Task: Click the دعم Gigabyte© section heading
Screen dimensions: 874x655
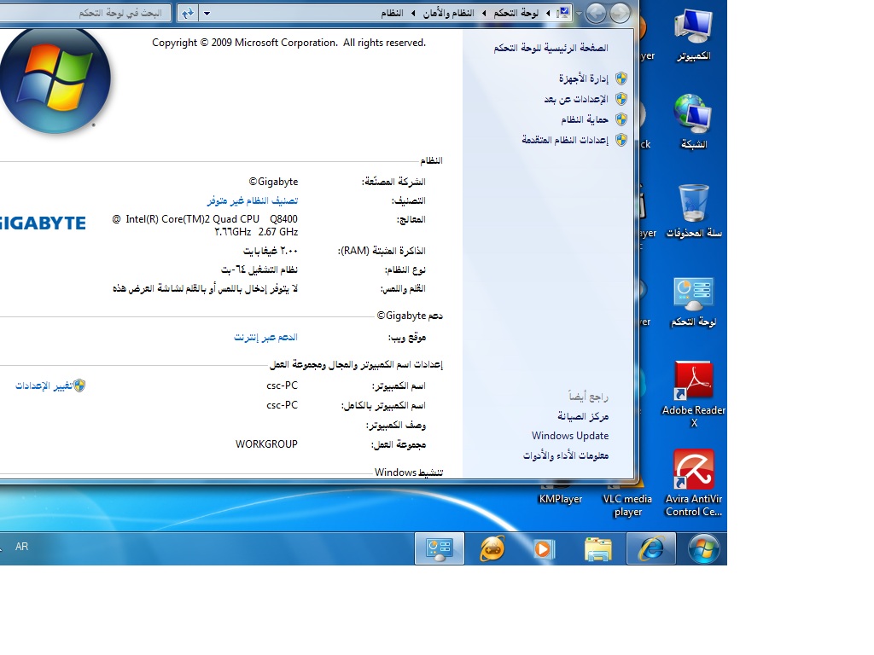Action: click(410, 316)
